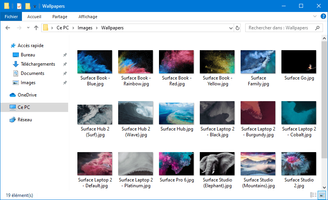
Task: Switch to the Affichage tab
Action: click(x=88, y=17)
